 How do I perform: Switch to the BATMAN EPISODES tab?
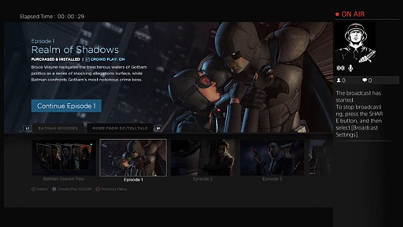point(58,128)
